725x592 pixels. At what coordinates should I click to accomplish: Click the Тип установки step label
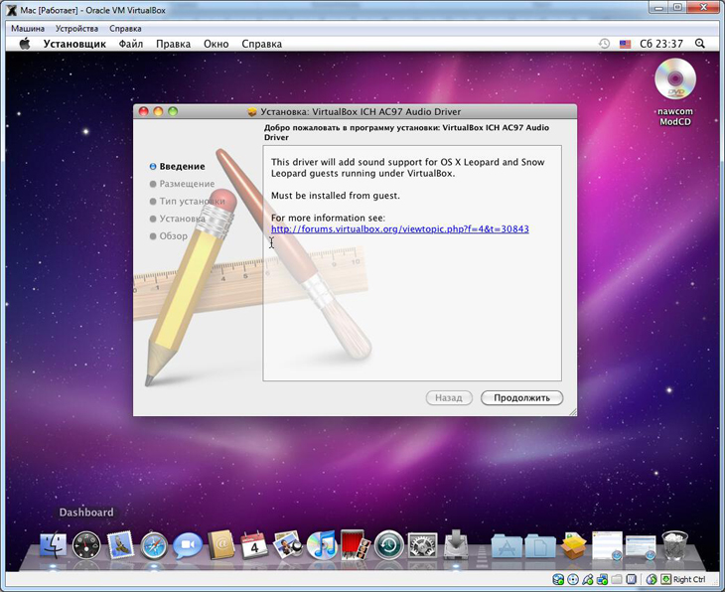click(192, 202)
